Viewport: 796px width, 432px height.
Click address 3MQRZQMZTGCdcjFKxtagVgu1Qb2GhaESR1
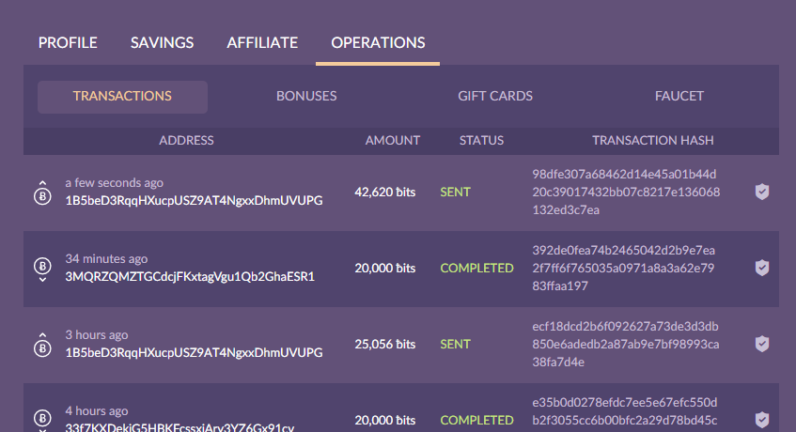(x=190, y=277)
